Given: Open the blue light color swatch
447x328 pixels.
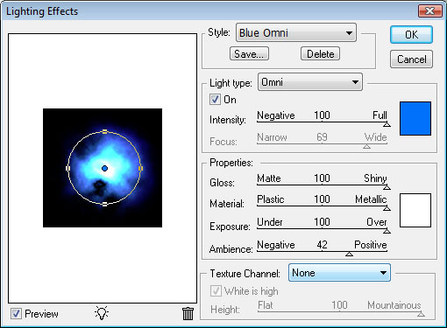Looking at the screenshot, I should [415, 118].
